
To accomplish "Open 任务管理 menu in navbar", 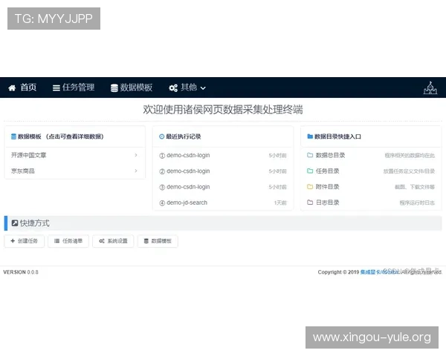I will point(74,88).
